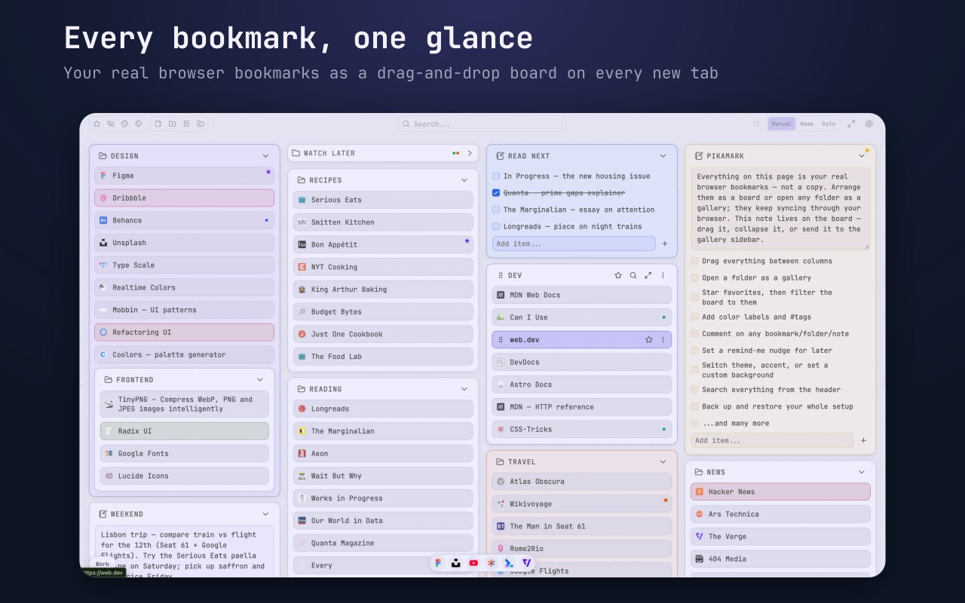
Task: Uncheck the Quanta prime gaps explainer item
Action: click(x=496, y=193)
